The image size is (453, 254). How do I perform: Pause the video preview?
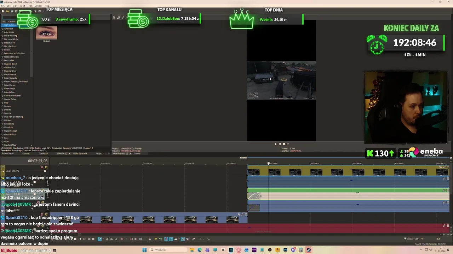pyautogui.click(x=280, y=144)
